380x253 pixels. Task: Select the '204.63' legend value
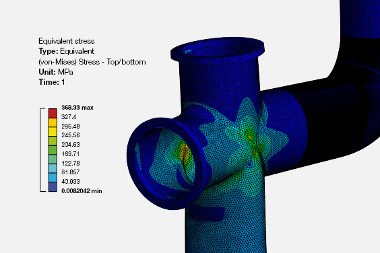point(71,144)
